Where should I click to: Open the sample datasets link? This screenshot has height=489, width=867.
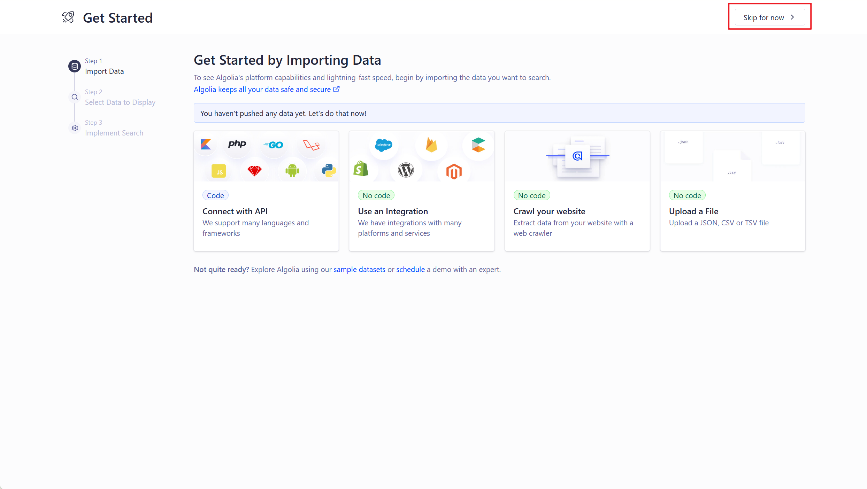[359, 269]
